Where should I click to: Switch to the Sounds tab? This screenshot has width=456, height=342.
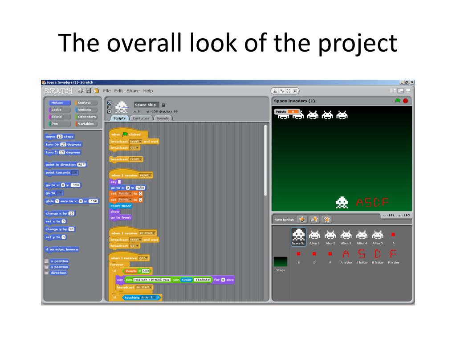163,118
